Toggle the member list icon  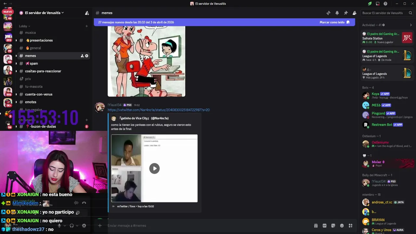pos(354,13)
